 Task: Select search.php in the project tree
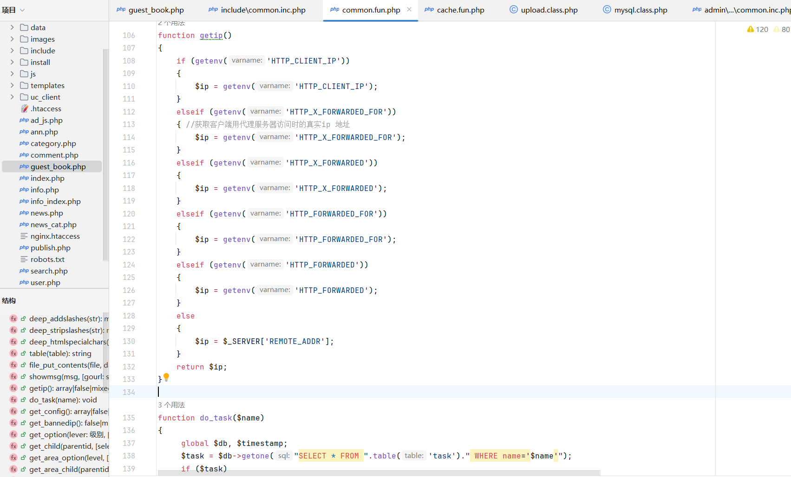[49, 271]
